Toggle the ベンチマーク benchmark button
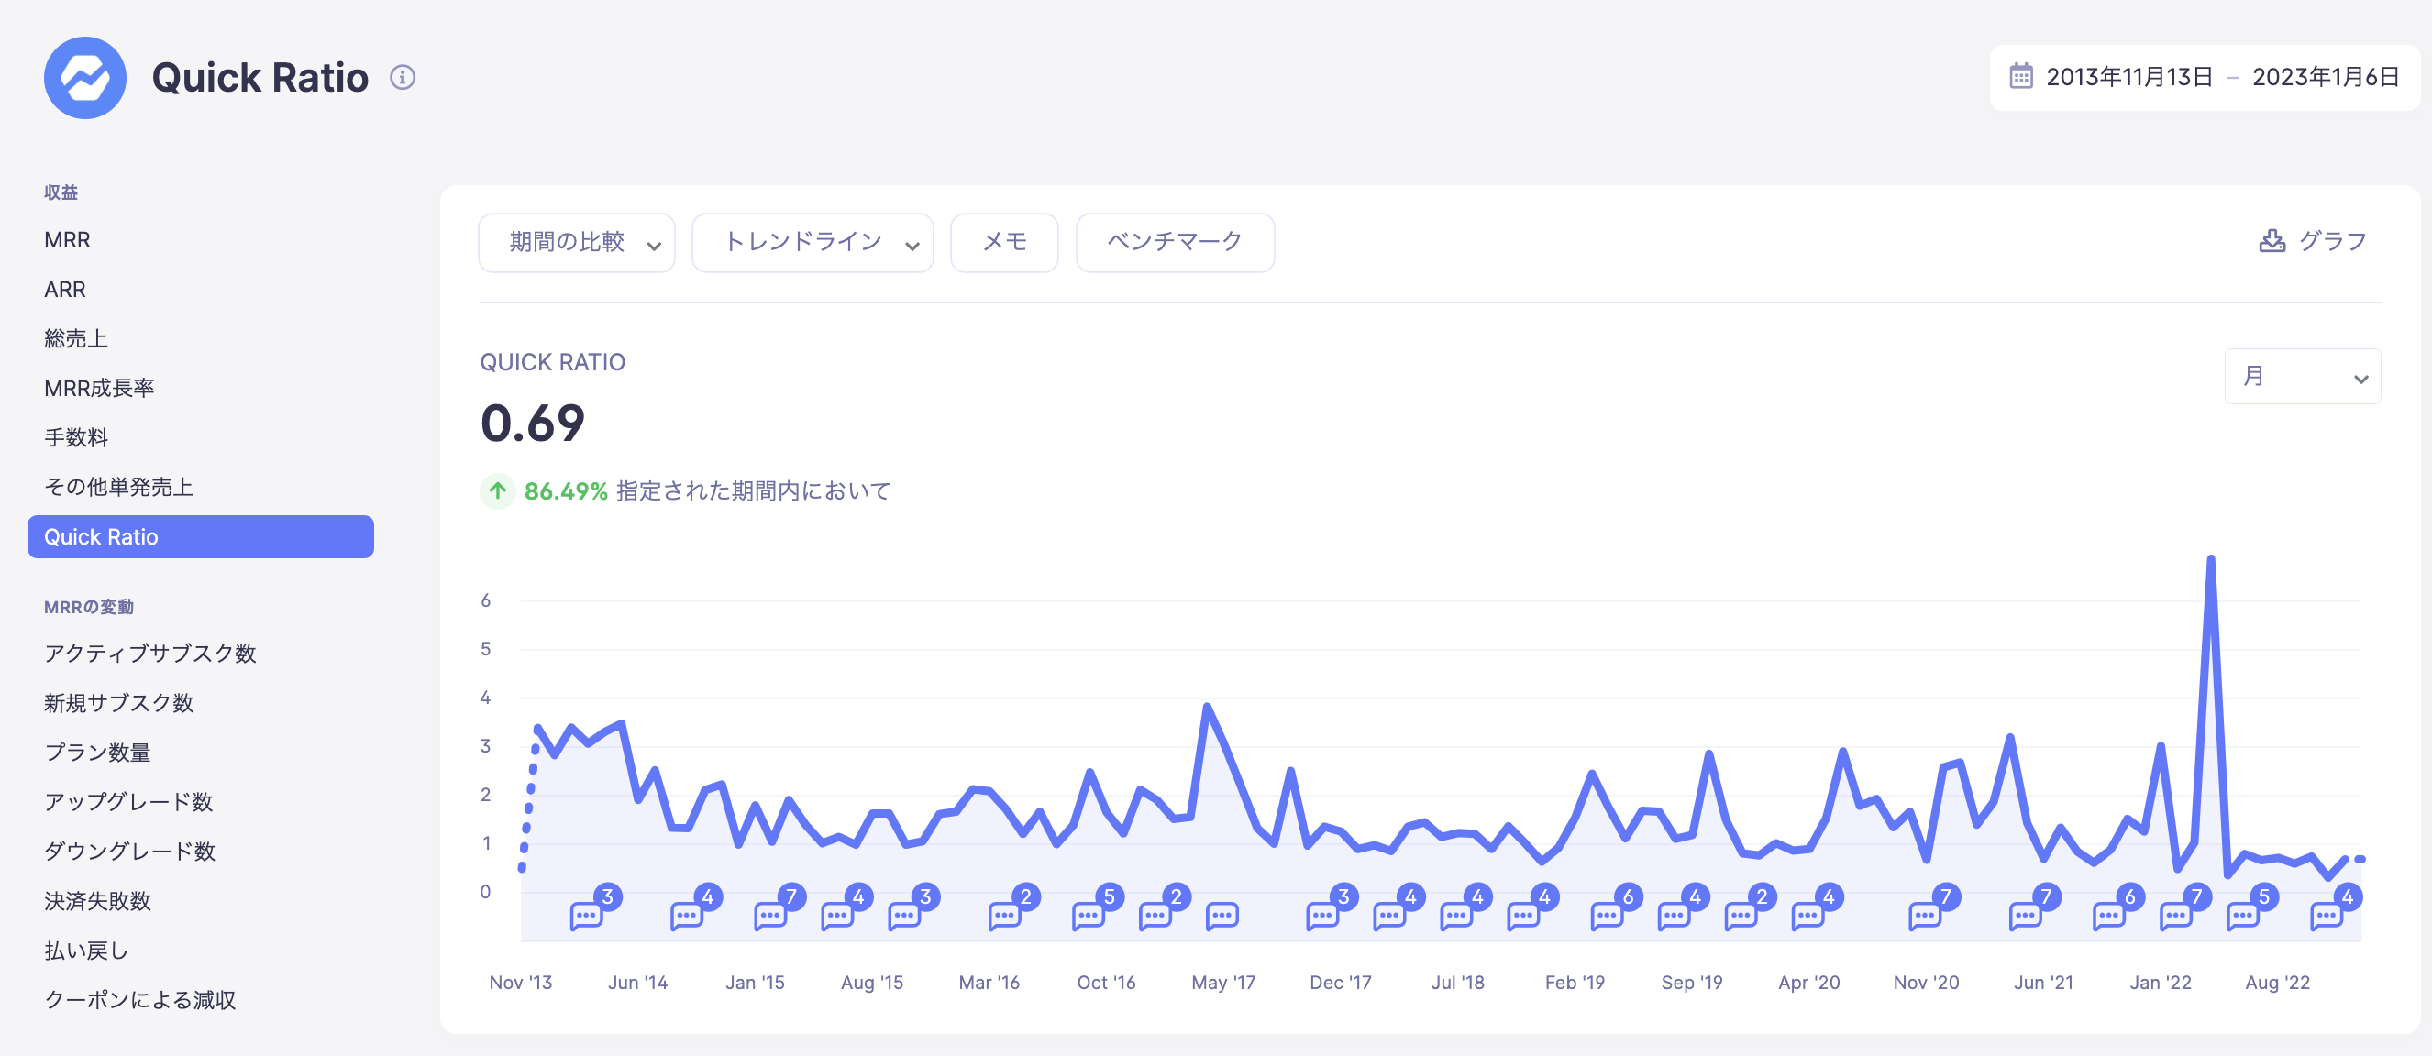The image size is (2432, 1056). coord(1175,243)
